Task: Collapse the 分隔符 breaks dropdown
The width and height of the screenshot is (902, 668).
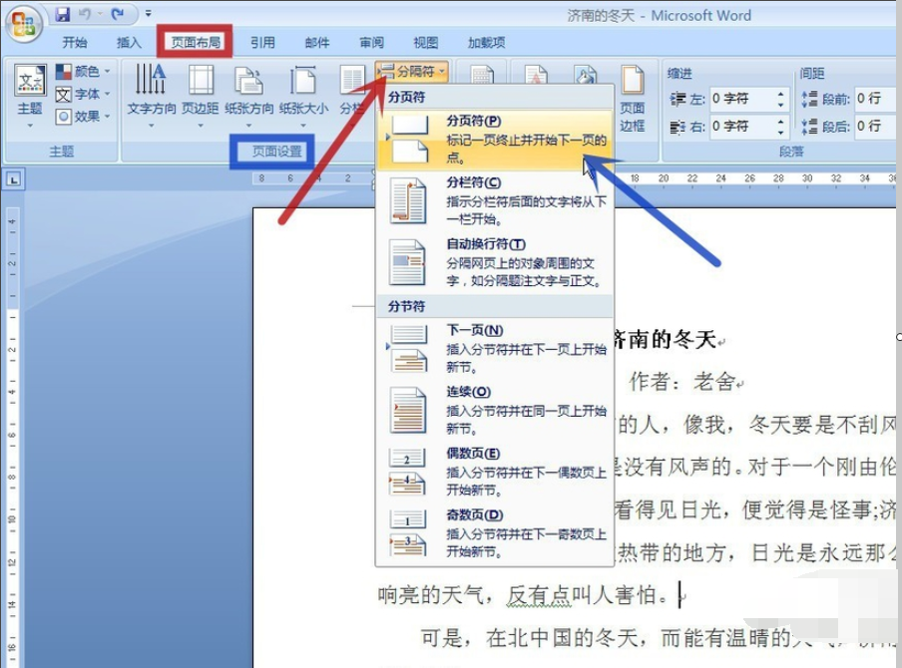Action: point(412,71)
